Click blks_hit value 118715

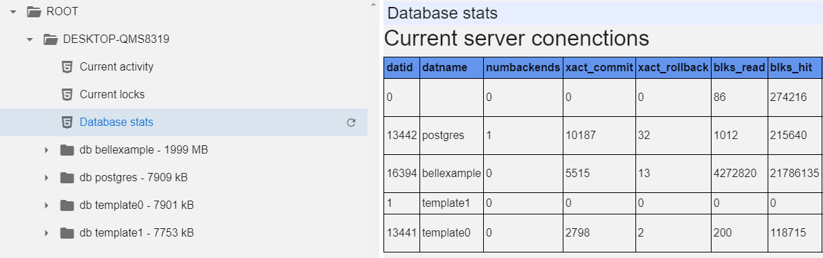[x=795, y=233]
